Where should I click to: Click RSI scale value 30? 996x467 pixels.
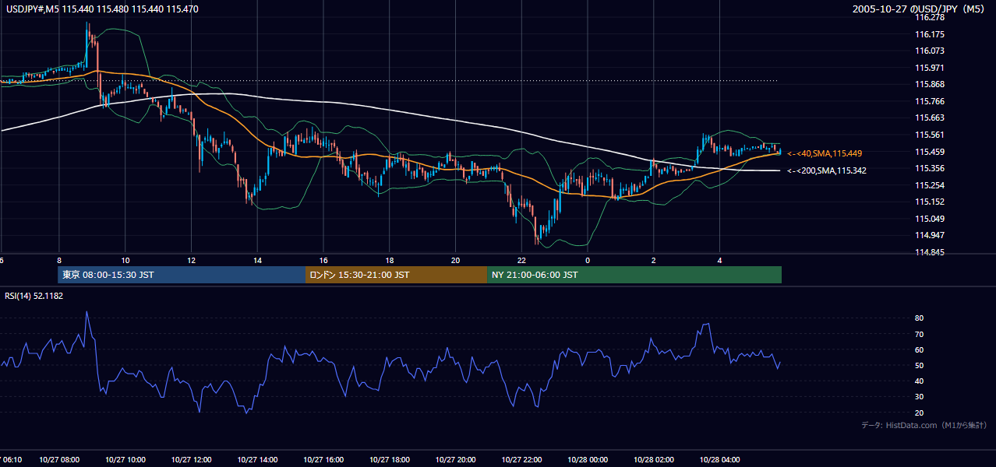[x=920, y=397]
